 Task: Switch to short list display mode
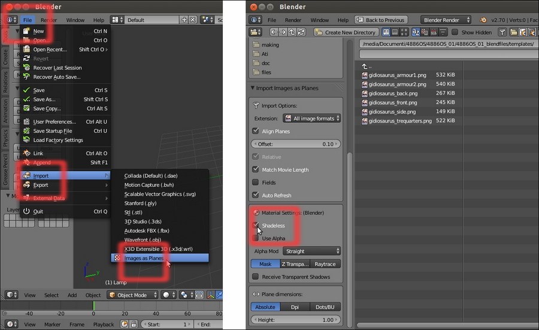[x=386, y=32]
